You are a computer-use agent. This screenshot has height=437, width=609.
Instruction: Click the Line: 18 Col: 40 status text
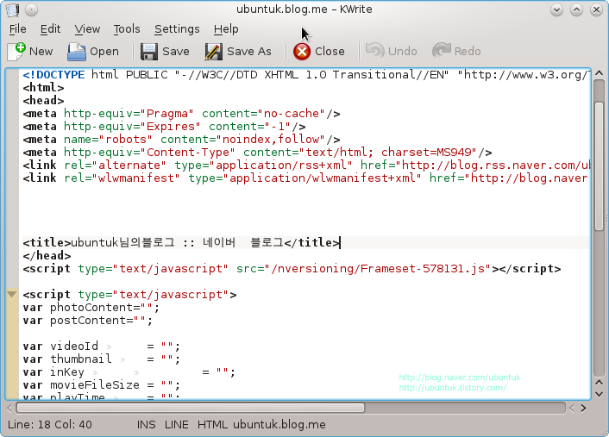coord(50,425)
